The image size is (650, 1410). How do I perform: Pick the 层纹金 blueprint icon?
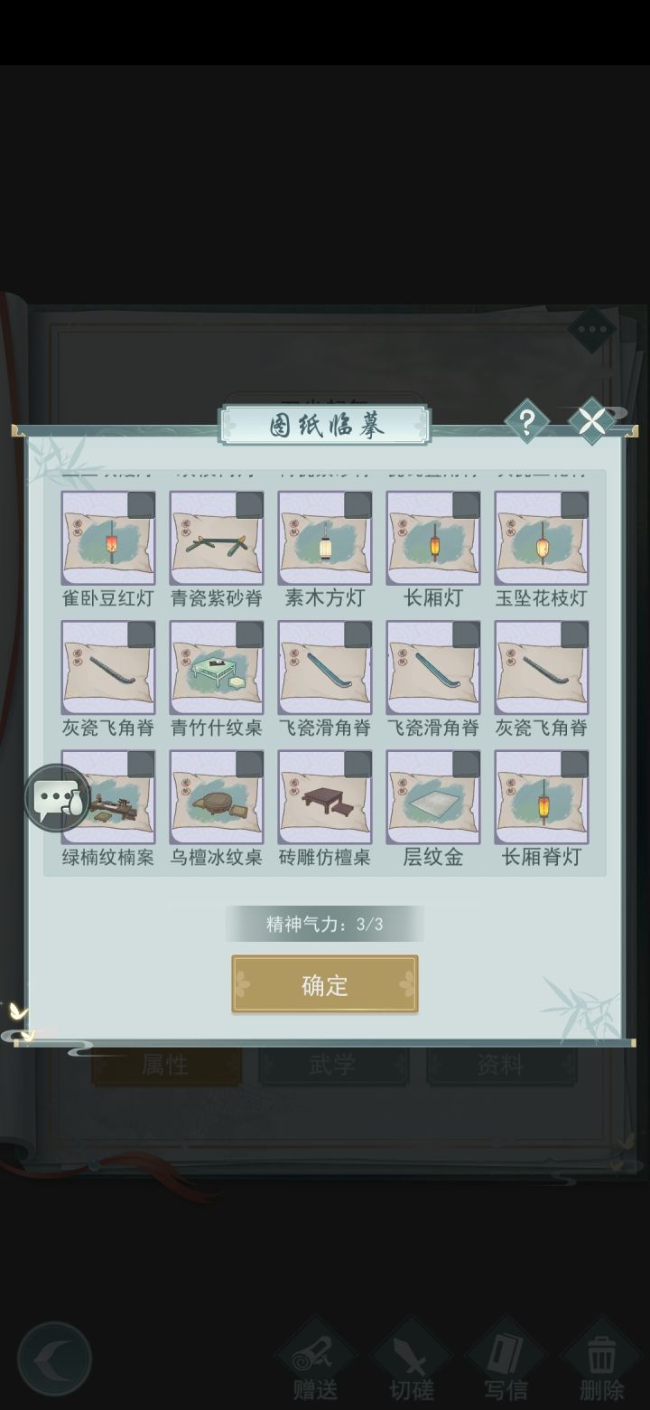coord(433,796)
